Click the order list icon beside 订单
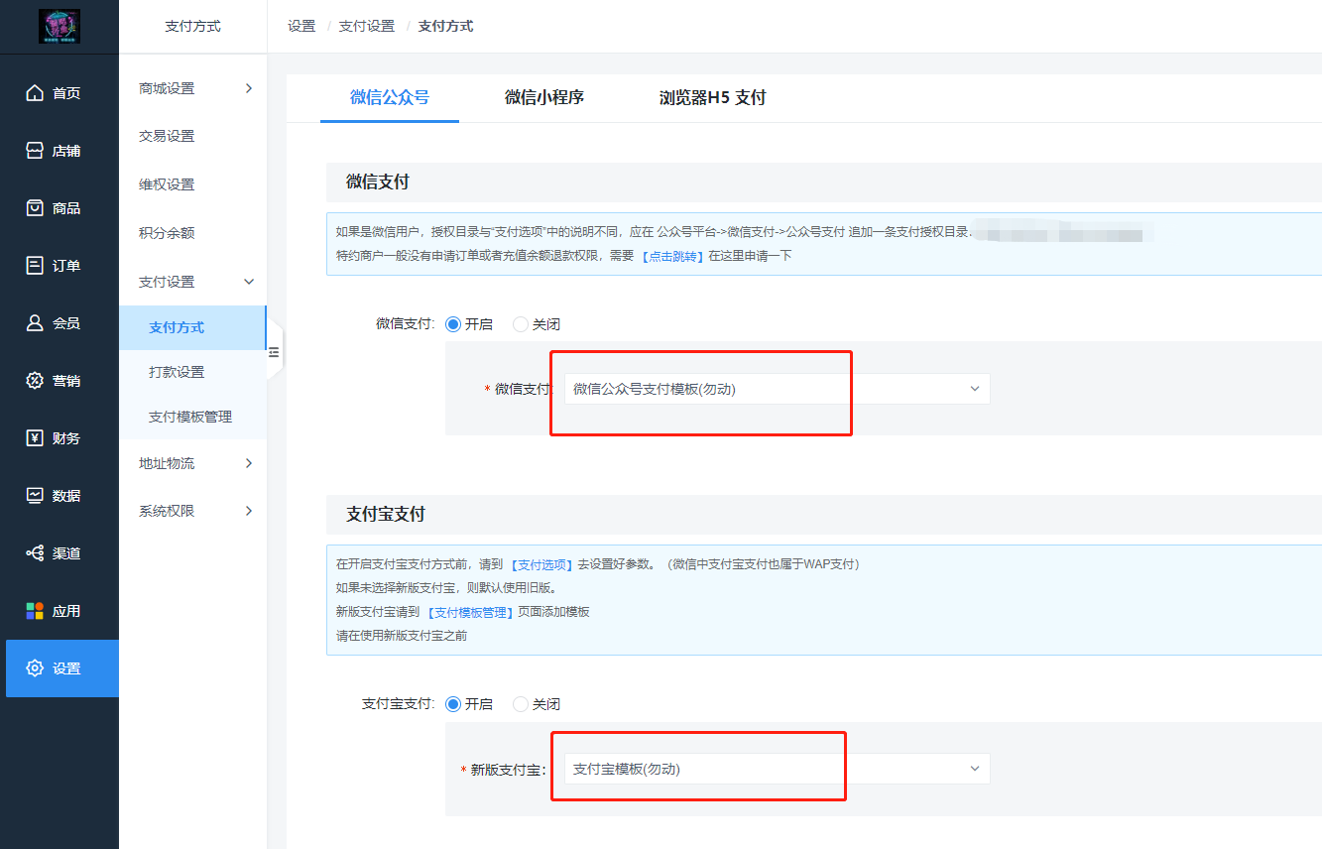The height and width of the screenshot is (849, 1322). (x=35, y=266)
